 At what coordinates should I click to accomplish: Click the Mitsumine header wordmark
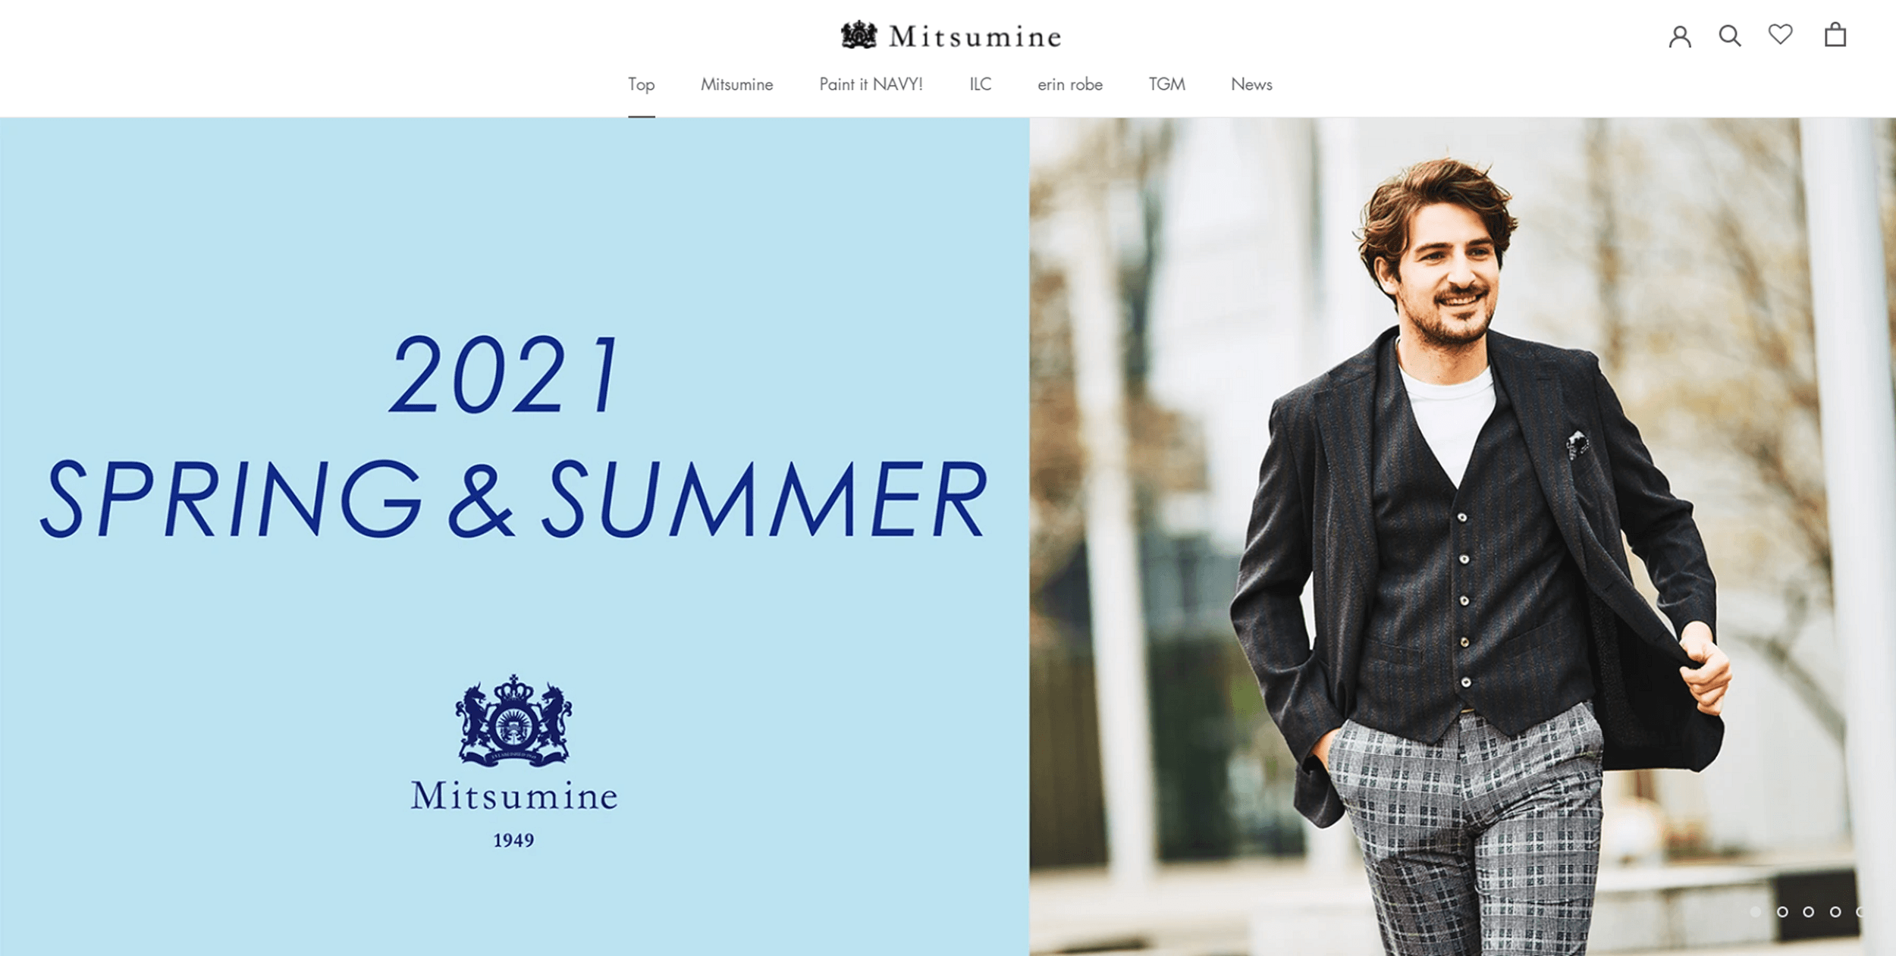click(975, 36)
